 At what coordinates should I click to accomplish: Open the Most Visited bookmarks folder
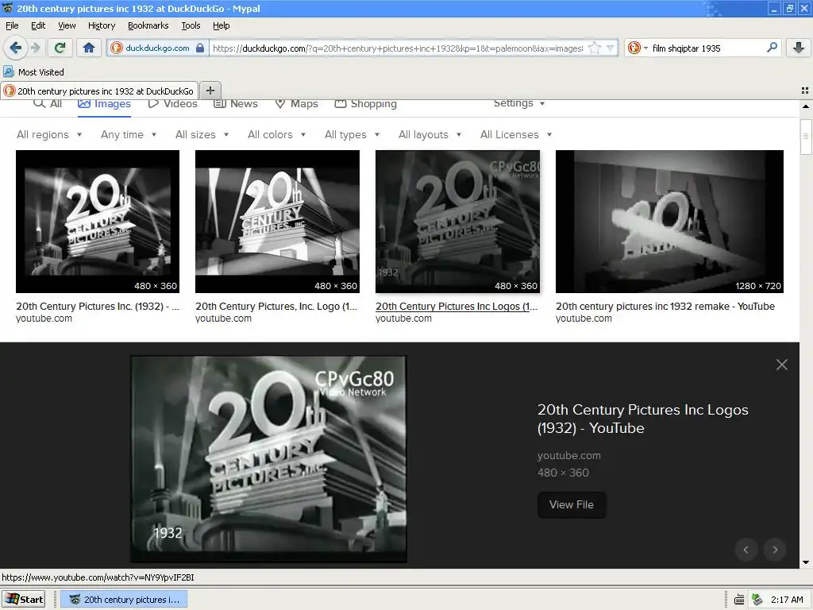coord(34,72)
